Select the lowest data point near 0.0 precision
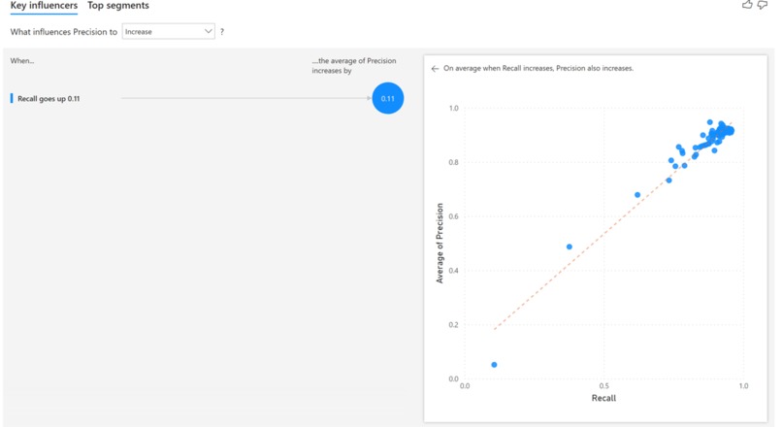Viewport: 782px width, 427px height. (x=494, y=365)
